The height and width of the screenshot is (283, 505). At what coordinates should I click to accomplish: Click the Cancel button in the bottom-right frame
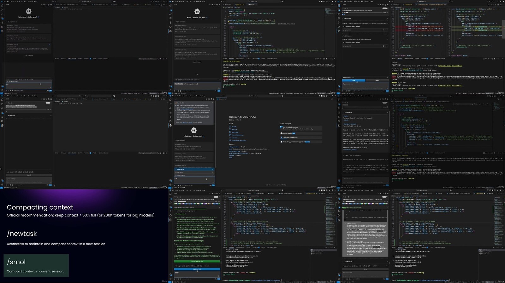pos(365,269)
